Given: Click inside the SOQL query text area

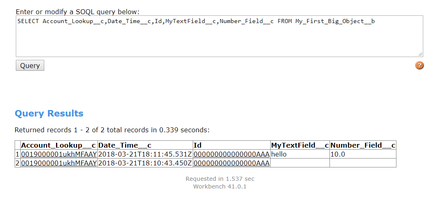Looking at the screenshot, I should click(x=220, y=36).
